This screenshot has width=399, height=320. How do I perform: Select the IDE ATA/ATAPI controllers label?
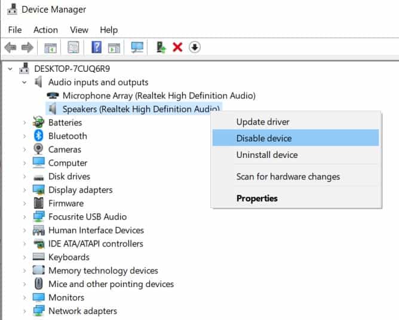point(96,243)
